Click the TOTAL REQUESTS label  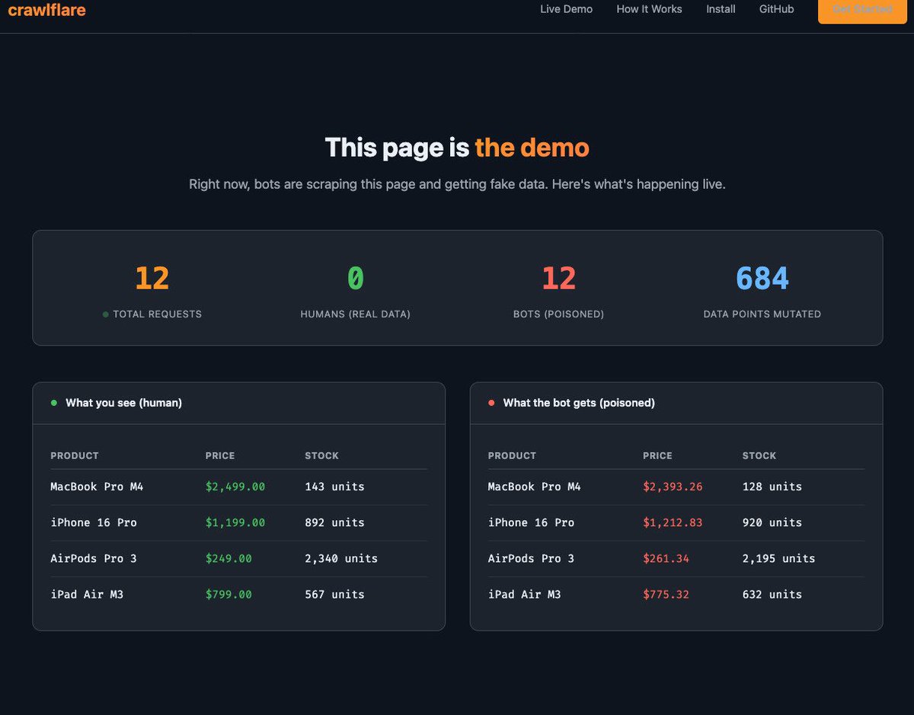(x=157, y=314)
